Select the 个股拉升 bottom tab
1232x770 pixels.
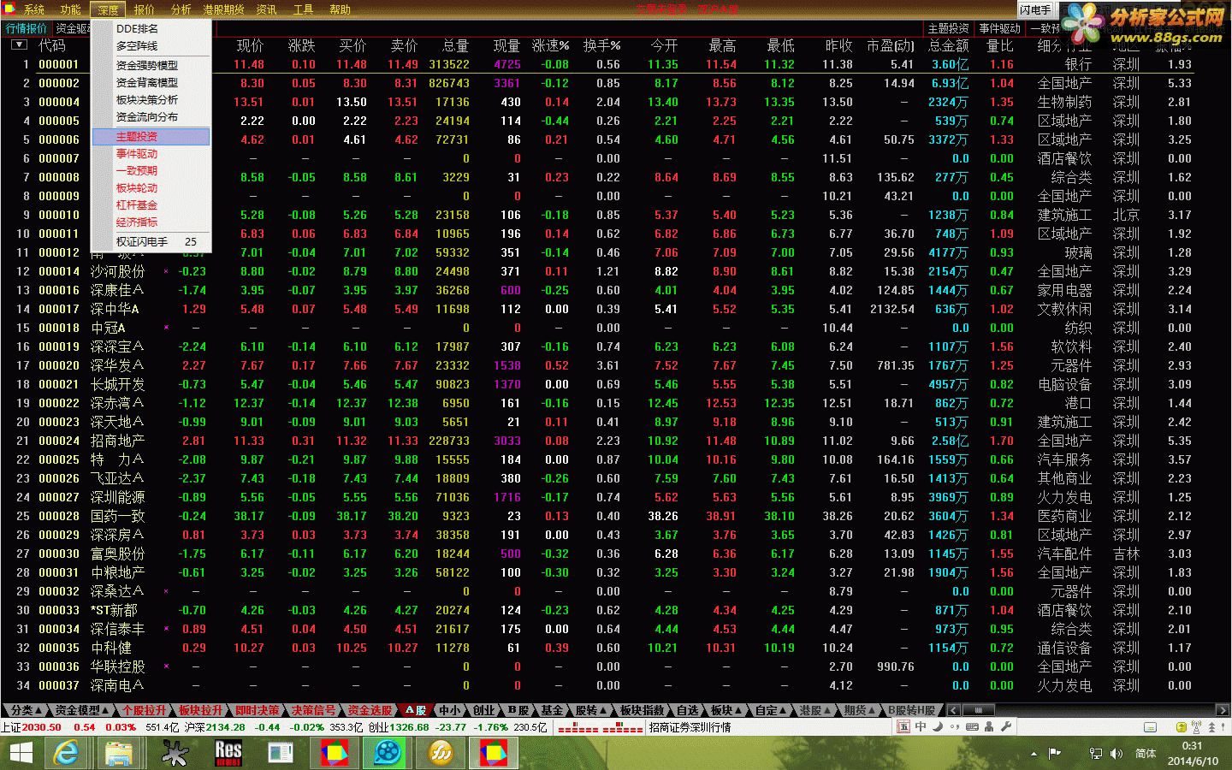click(145, 710)
